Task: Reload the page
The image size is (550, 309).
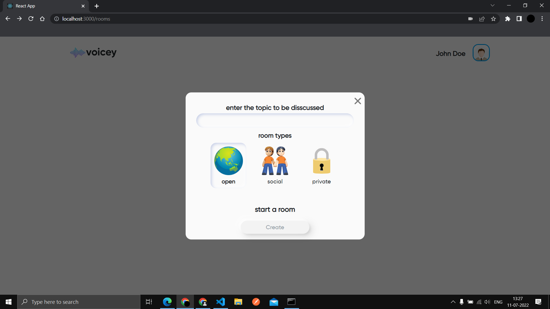Action: [31, 19]
